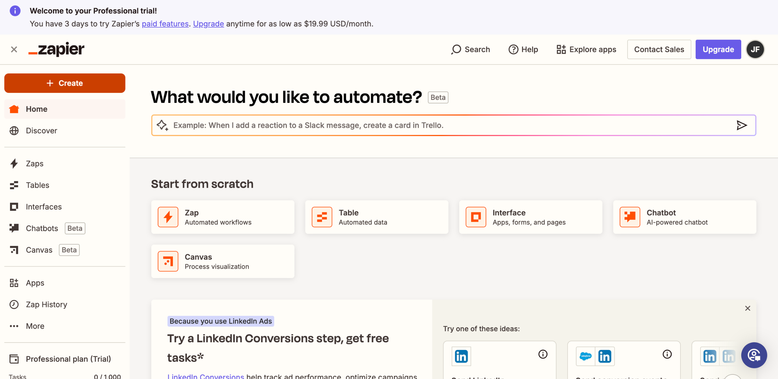Open Zap History in sidebar
778x379 pixels.
[x=46, y=304]
